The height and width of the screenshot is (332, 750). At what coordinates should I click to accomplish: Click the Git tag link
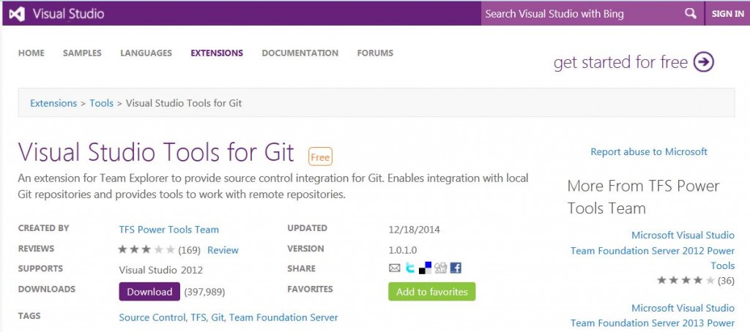tap(218, 317)
